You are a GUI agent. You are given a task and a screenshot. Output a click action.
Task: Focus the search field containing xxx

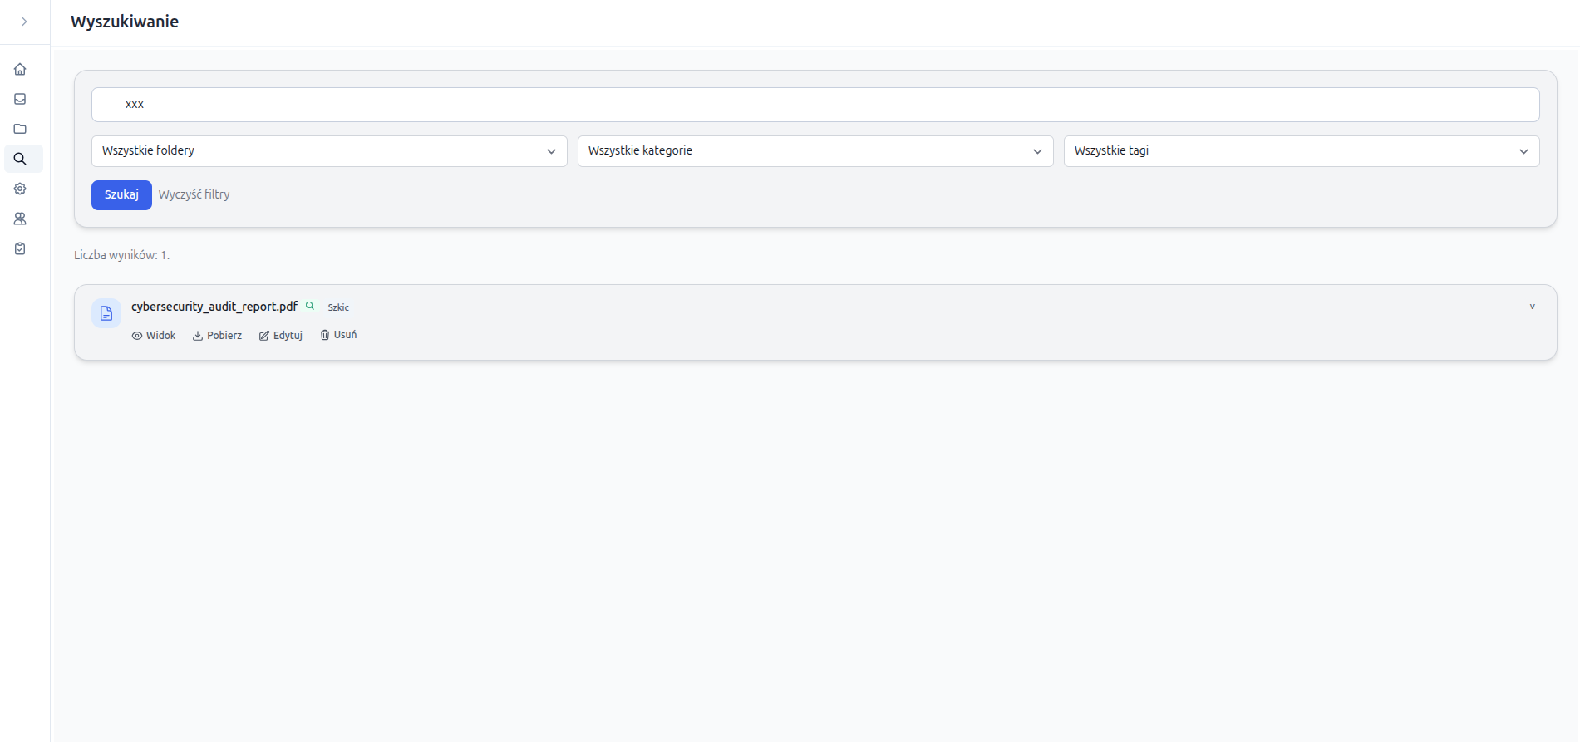(815, 105)
